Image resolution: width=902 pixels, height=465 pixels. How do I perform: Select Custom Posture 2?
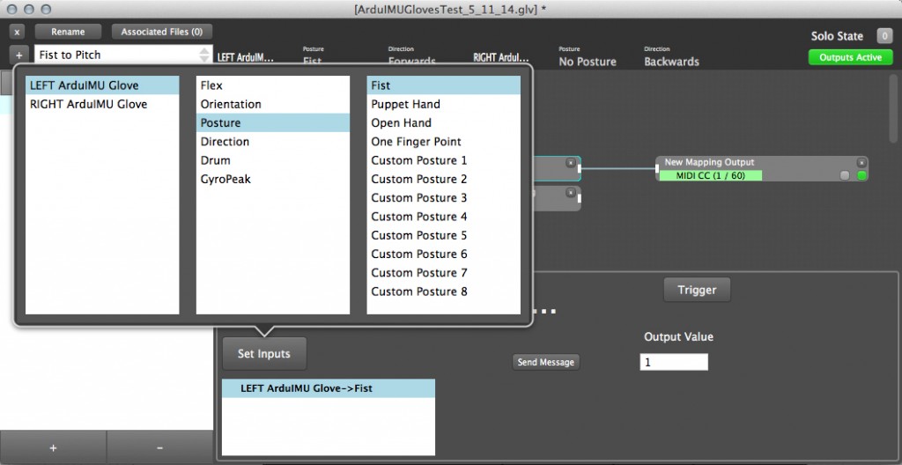[x=444, y=179]
